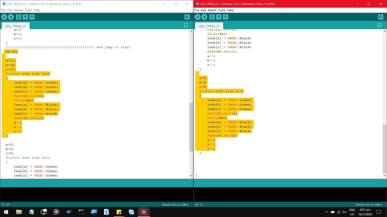
Task: Open Action Center notifications icon
Action: click(379, 212)
